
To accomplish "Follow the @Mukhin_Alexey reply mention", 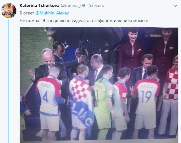I will pos(52,13).
